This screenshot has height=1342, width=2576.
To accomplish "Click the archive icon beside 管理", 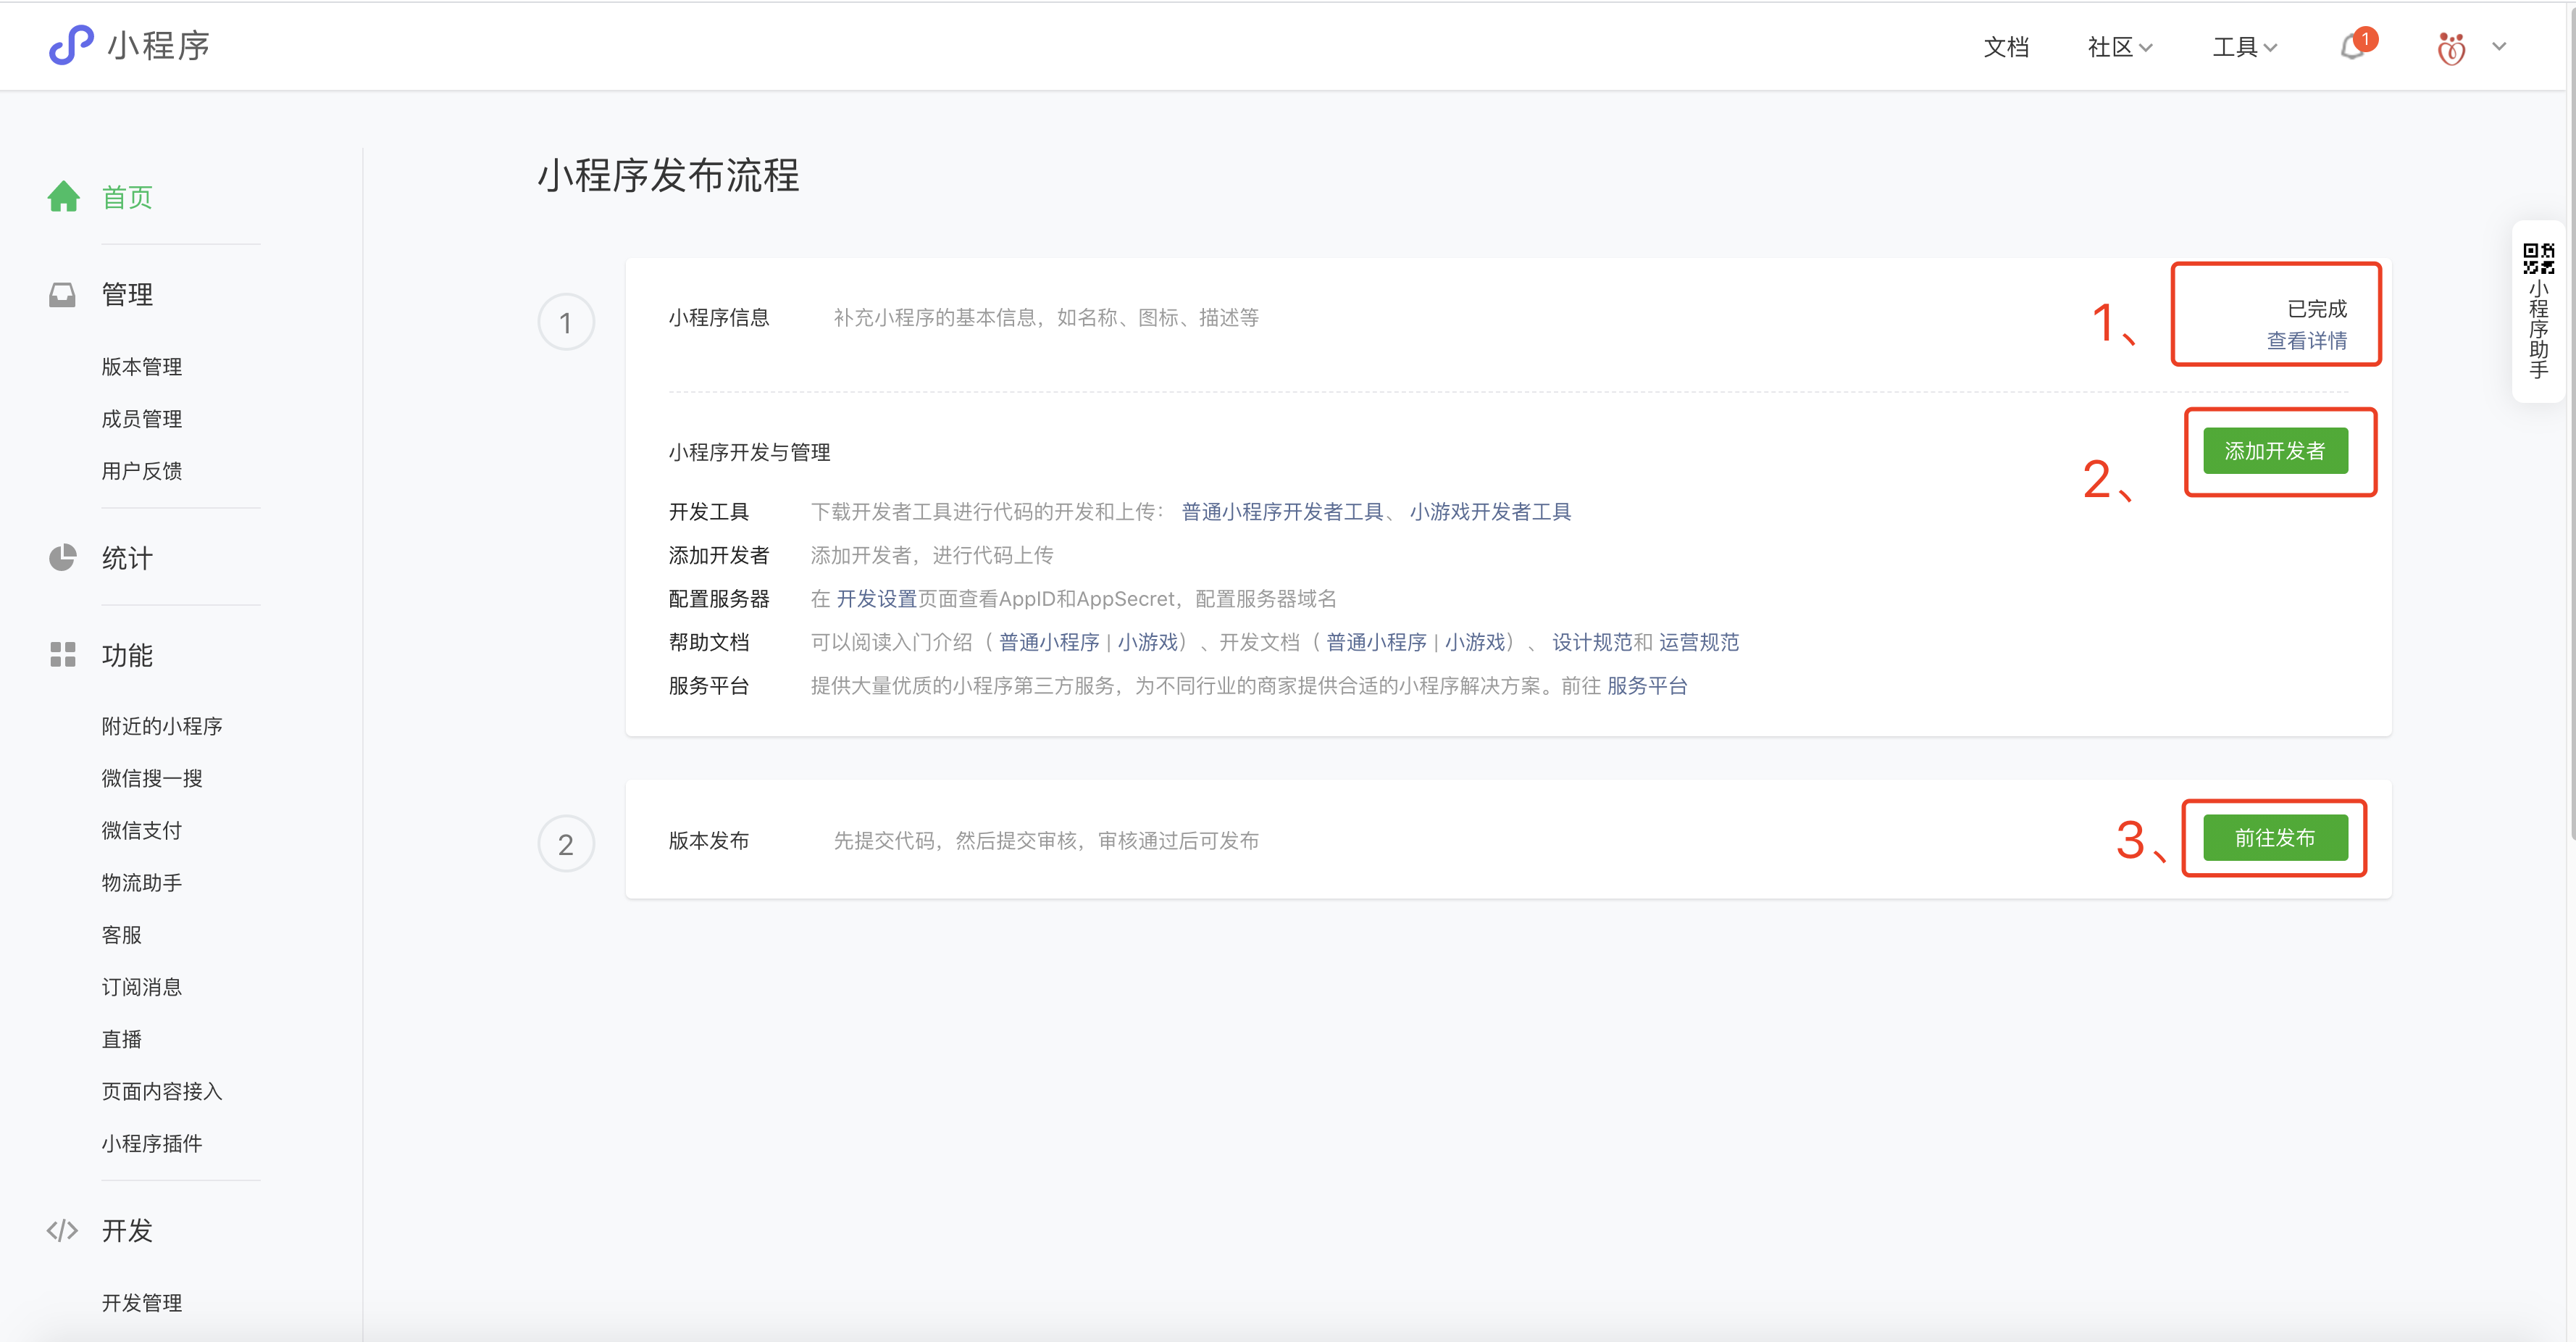I will (x=63, y=293).
